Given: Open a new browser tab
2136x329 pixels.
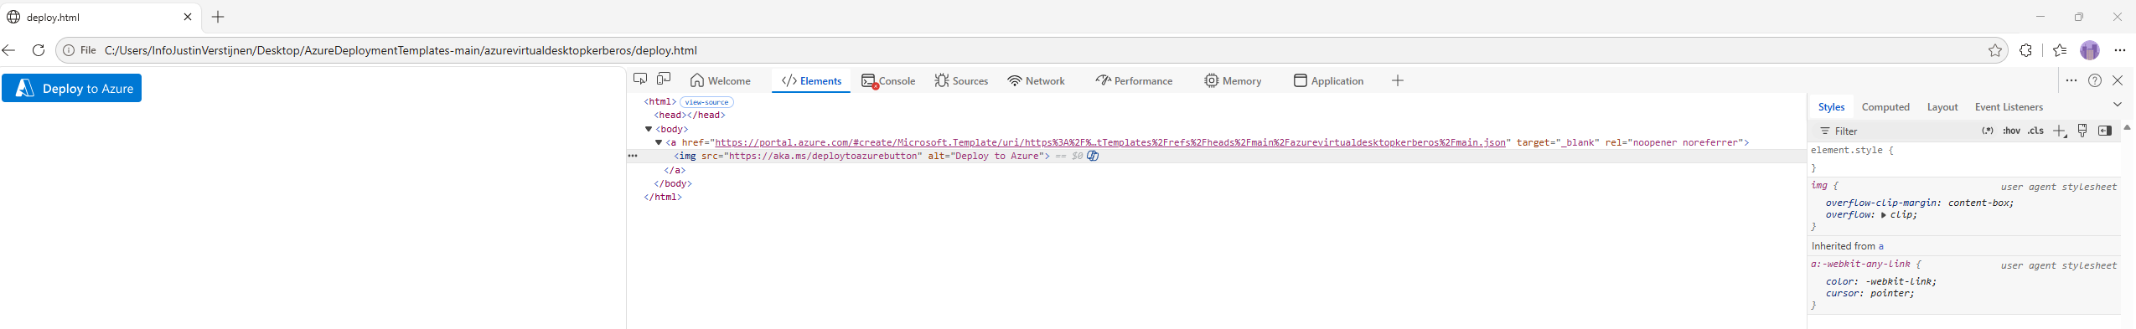Looking at the screenshot, I should pos(218,17).
